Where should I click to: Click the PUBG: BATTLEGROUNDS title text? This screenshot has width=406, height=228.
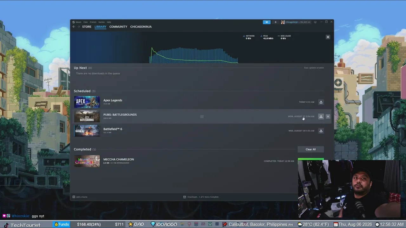point(120,115)
